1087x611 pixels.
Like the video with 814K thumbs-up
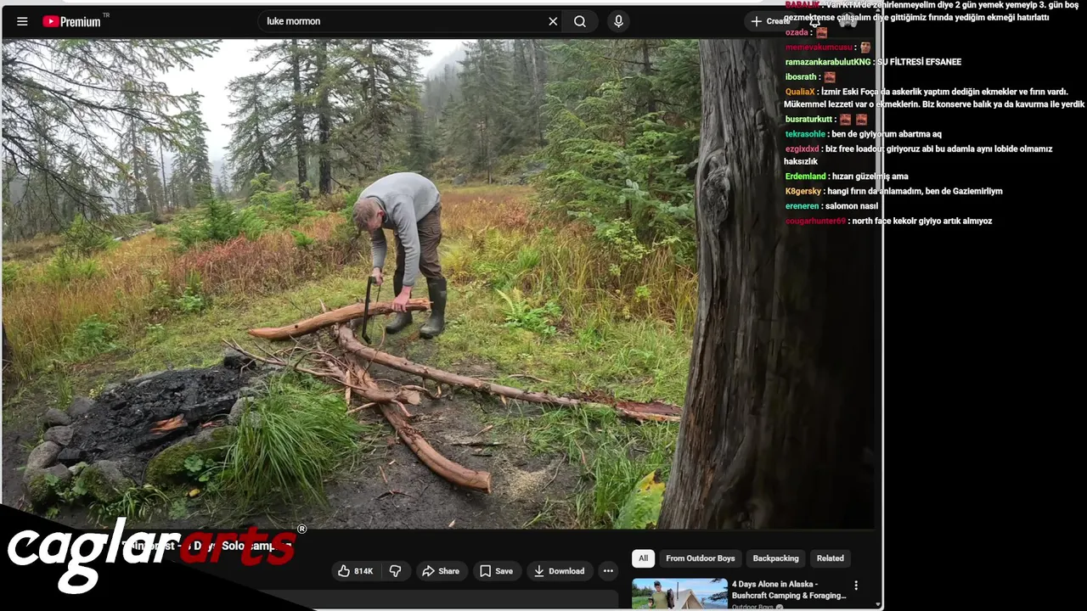[x=355, y=571]
